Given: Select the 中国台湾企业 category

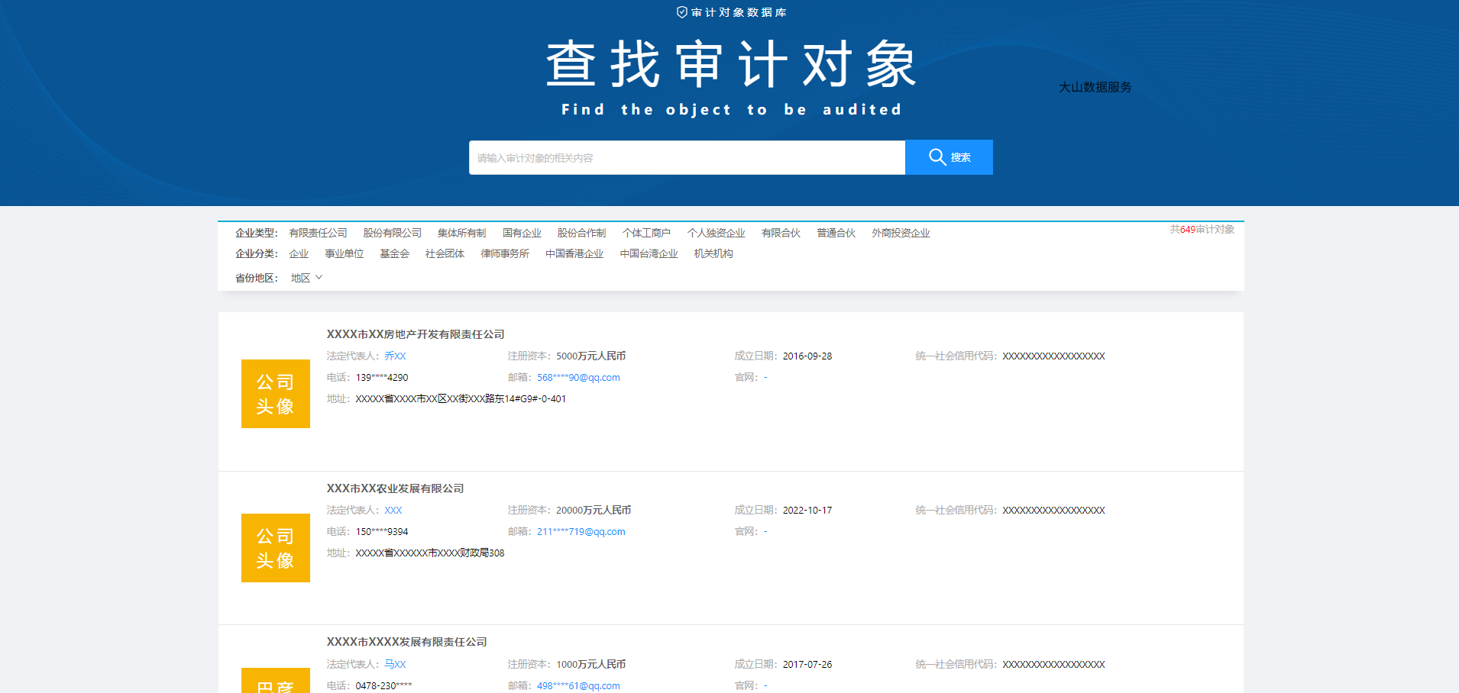Looking at the screenshot, I should pos(649,253).
